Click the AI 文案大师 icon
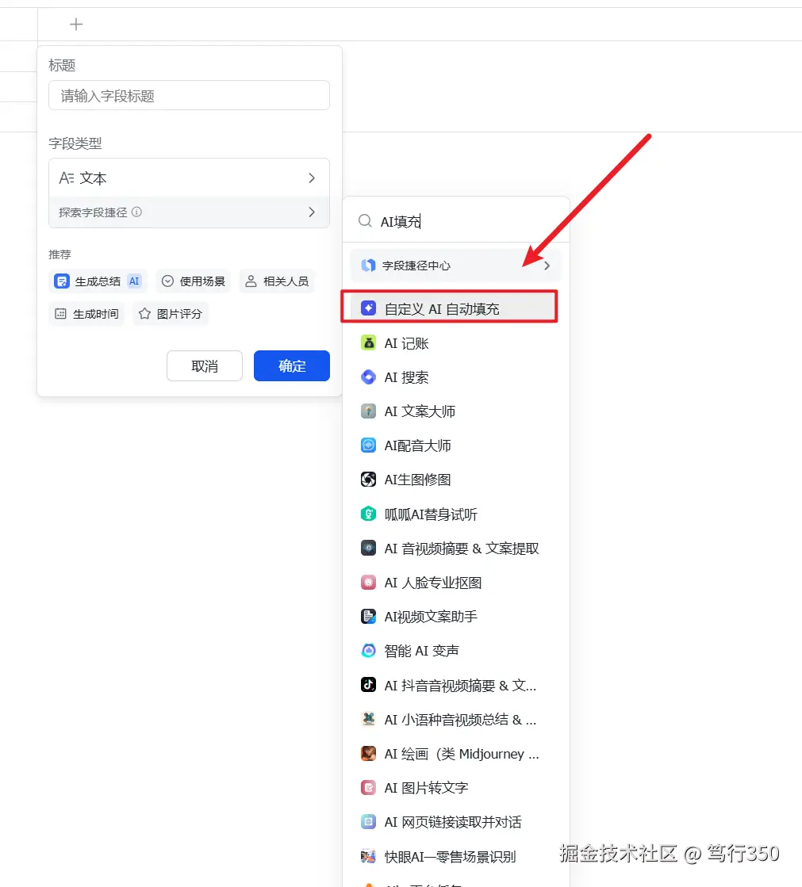Screen dimensions: 802x887 pos(368,411)
